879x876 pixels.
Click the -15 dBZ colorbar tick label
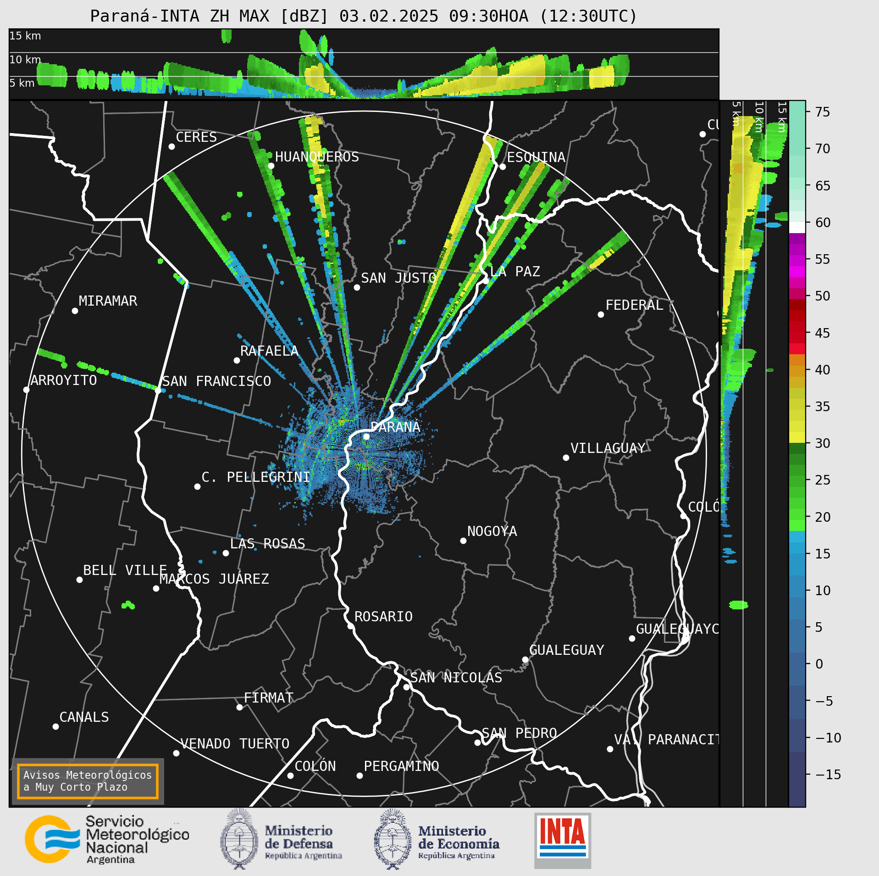pyautogui.click(x=828, y=775)
